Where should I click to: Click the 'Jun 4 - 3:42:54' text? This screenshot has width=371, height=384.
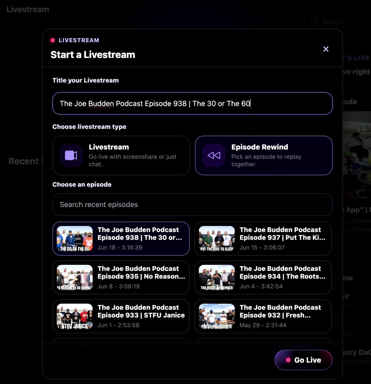click(261, 286)
